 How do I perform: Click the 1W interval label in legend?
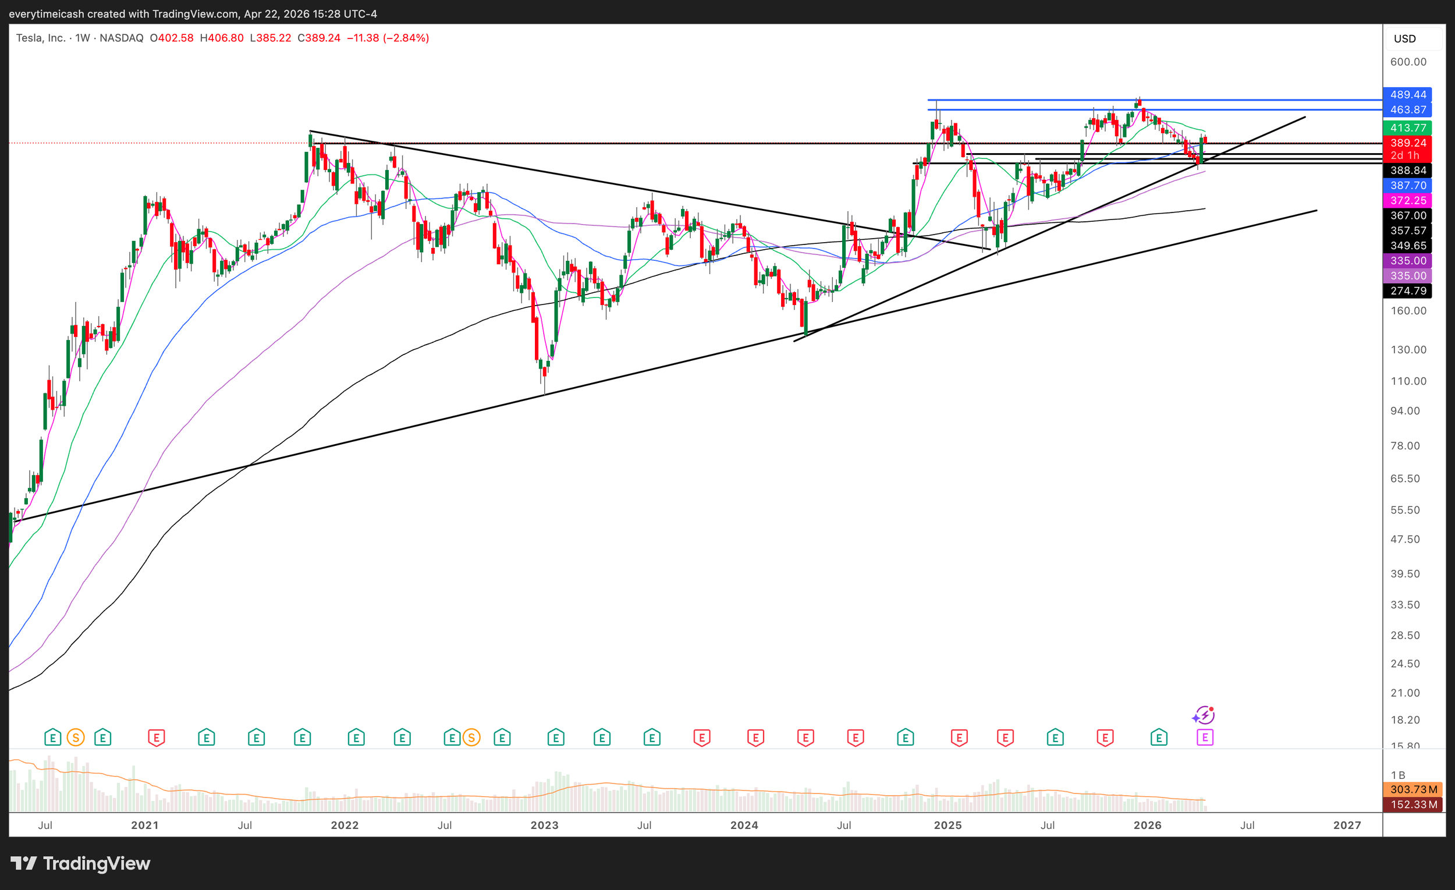83,38
